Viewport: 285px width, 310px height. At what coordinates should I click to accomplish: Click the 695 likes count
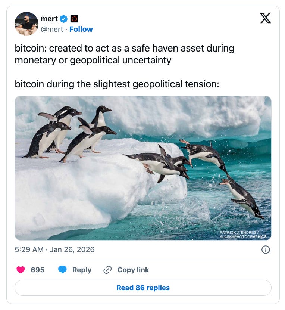38,270
